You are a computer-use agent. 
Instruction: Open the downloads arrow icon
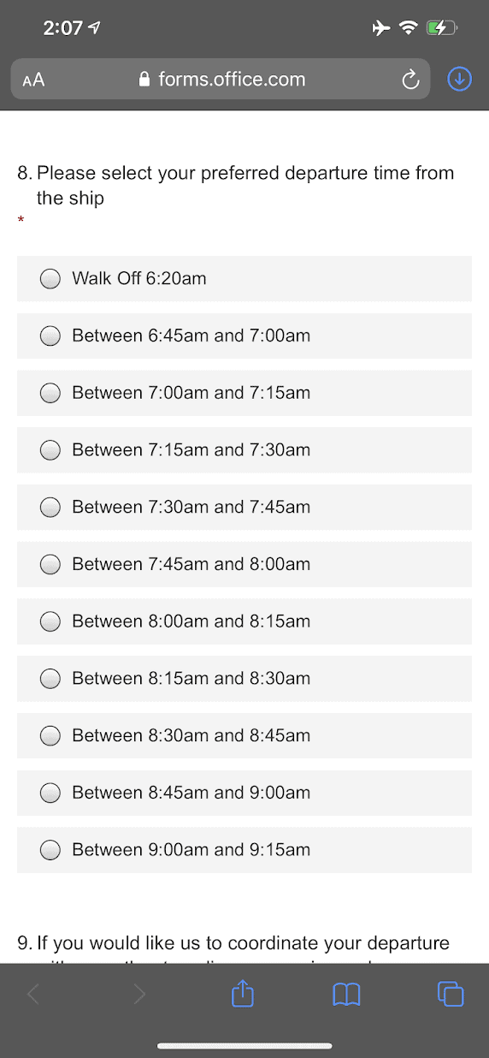coord(460,80)
